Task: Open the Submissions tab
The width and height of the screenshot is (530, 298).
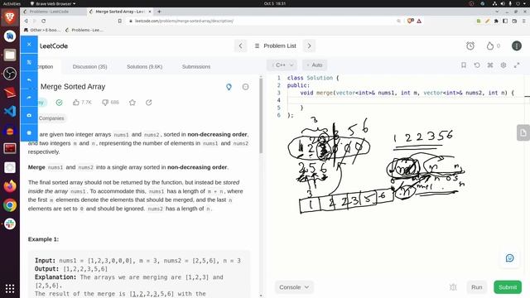Action: [196, 66]
